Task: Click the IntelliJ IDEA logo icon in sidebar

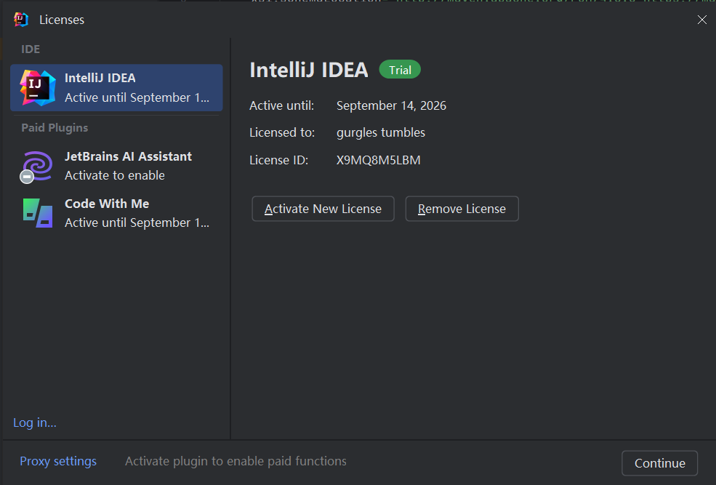Action: [38, 88]
